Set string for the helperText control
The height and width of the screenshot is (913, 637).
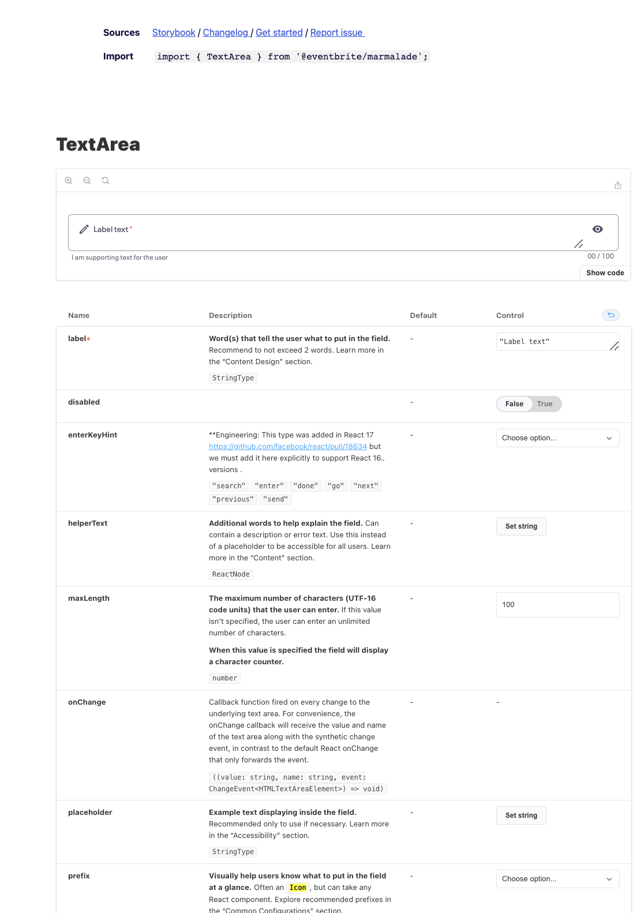(521, 526)
